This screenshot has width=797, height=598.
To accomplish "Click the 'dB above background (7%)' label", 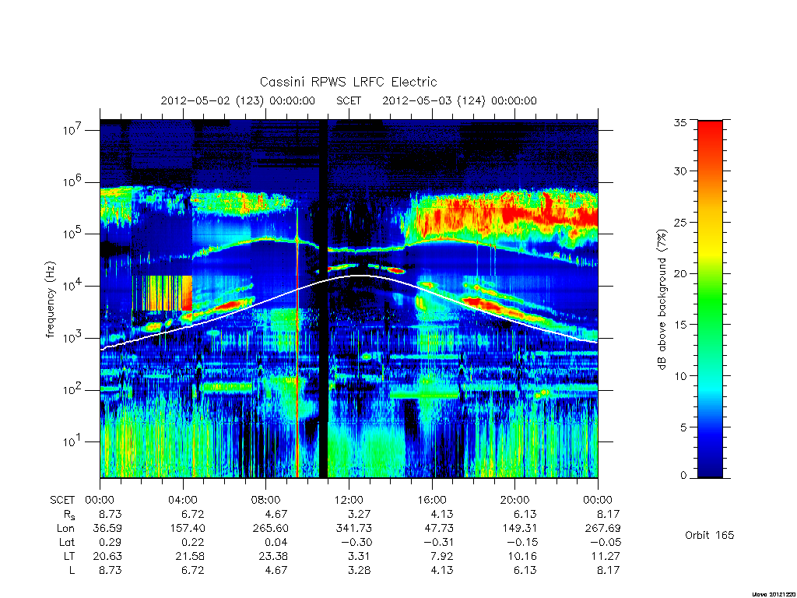I will (x=662, y=300).
